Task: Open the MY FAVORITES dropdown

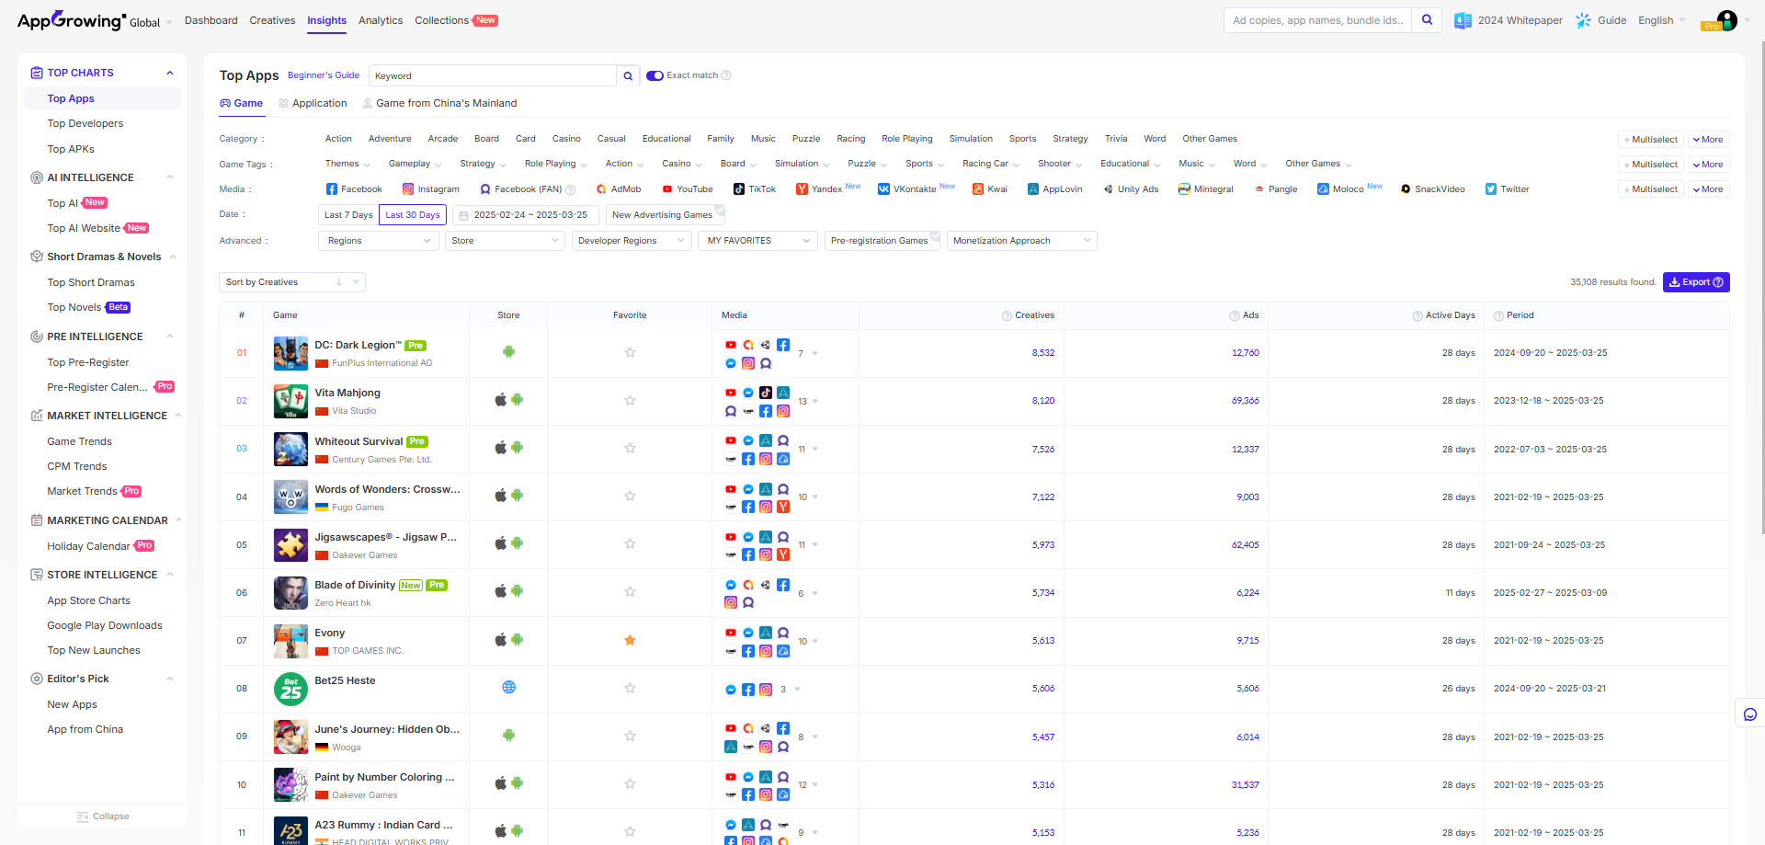Action: [758, 241]
